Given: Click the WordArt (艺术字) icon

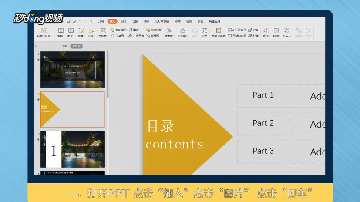Looking at the screenshot, I should coord(182,30).
